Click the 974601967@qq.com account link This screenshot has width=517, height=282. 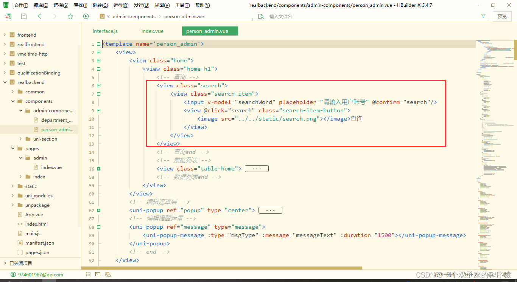click(40, 275)
